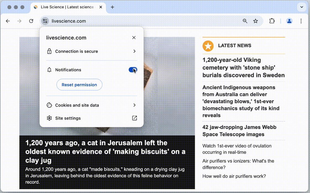Open the Viking cemetery stone ship article

pos(243,68)
